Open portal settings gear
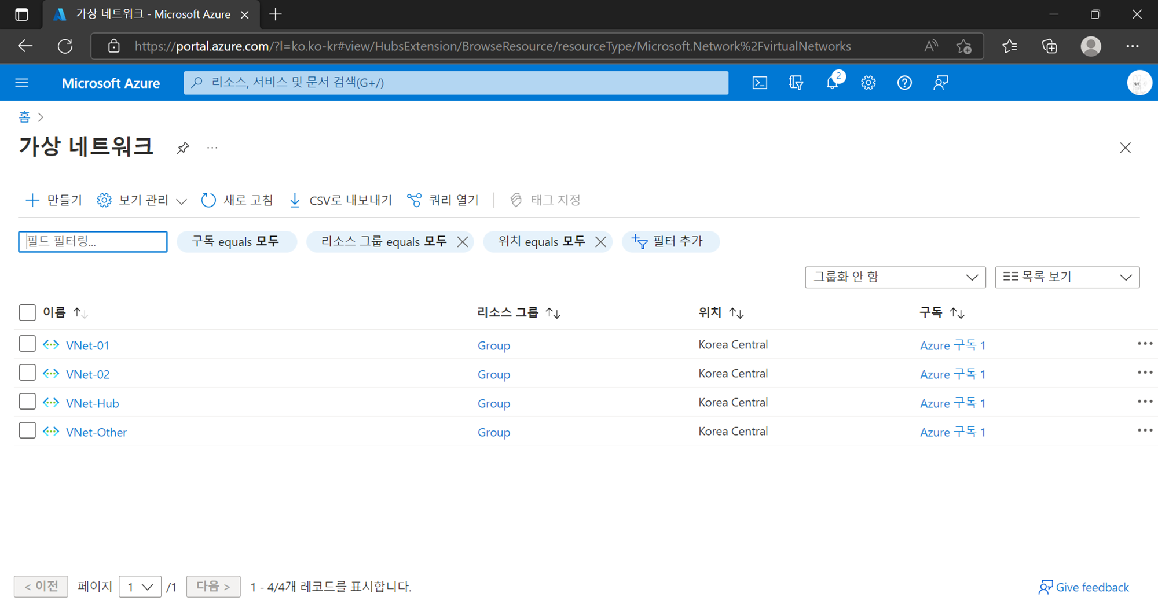1158x615 pixels. pos(868,83)
